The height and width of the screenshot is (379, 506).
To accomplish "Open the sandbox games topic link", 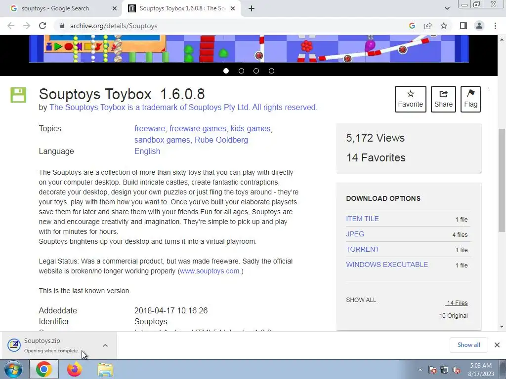I will coord(162,140).
